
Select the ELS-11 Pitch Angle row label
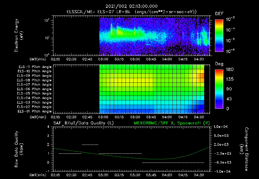tap(35, 67)
